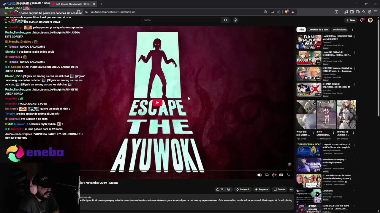Select the Escape The Ayuwoki browser tab

tap(73, 4)
